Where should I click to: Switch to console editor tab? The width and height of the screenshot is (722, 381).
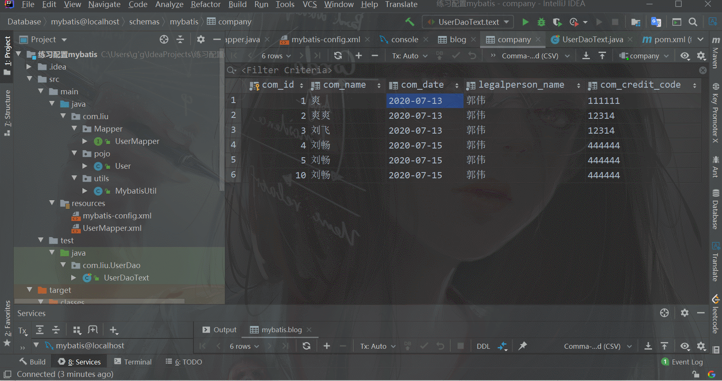point(404,40)
